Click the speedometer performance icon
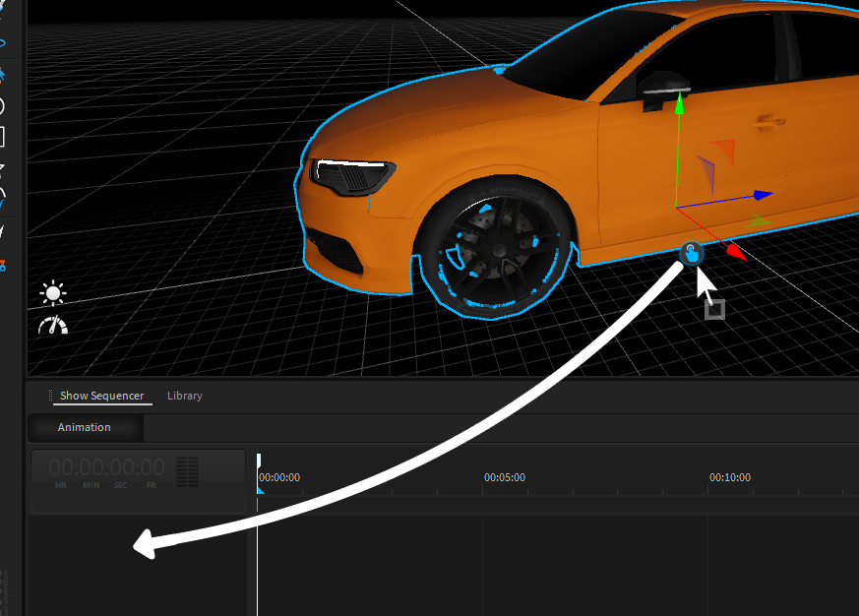This screenshot has height=616, width=859. point(52,326)
